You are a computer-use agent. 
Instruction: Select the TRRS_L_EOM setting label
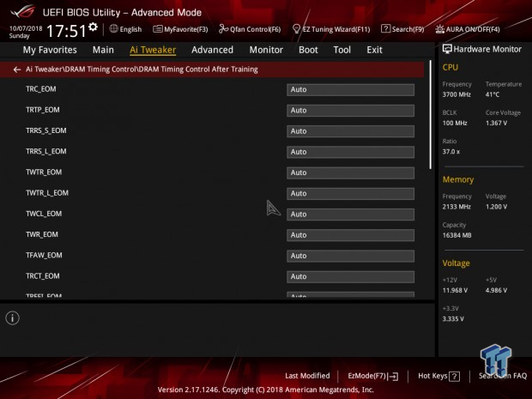point(46,151)
